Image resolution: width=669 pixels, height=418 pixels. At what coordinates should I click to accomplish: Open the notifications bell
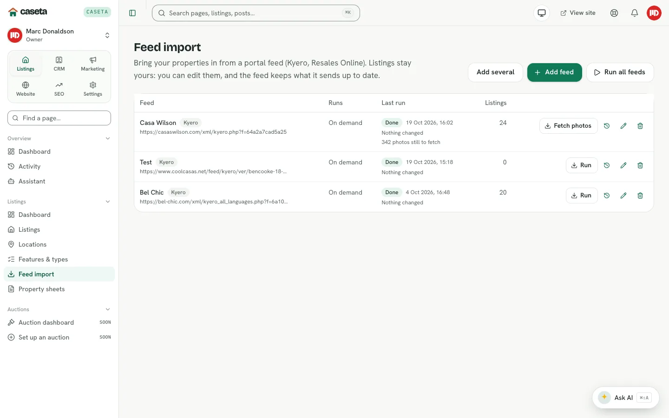tap(635, 13)
